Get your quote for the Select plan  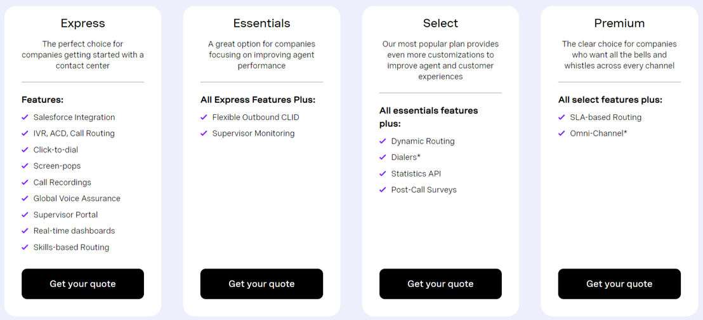(x=440, y=284)
